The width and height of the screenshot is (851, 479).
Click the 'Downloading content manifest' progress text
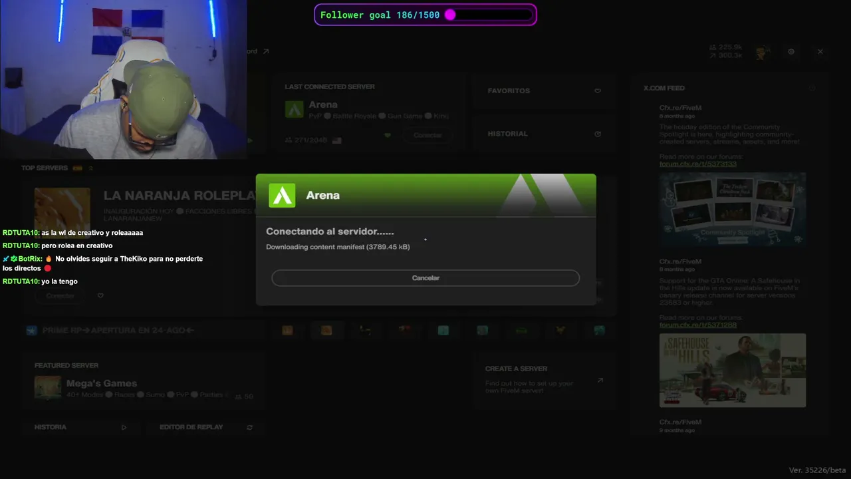(338, 247)
